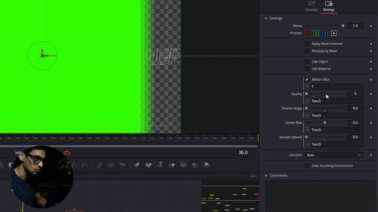Screen dimensions: 378x212
Task: Click the time ruler below the viewer
Action: pos(129,138)
